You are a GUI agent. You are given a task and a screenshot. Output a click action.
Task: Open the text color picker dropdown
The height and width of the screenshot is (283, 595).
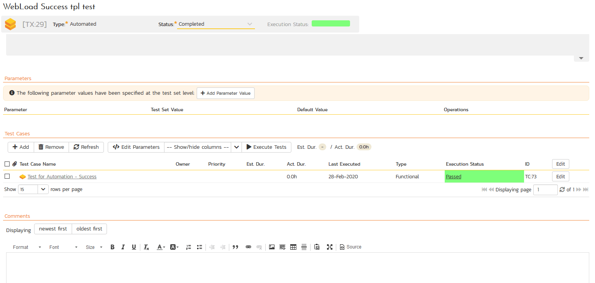tap(161, 247)
